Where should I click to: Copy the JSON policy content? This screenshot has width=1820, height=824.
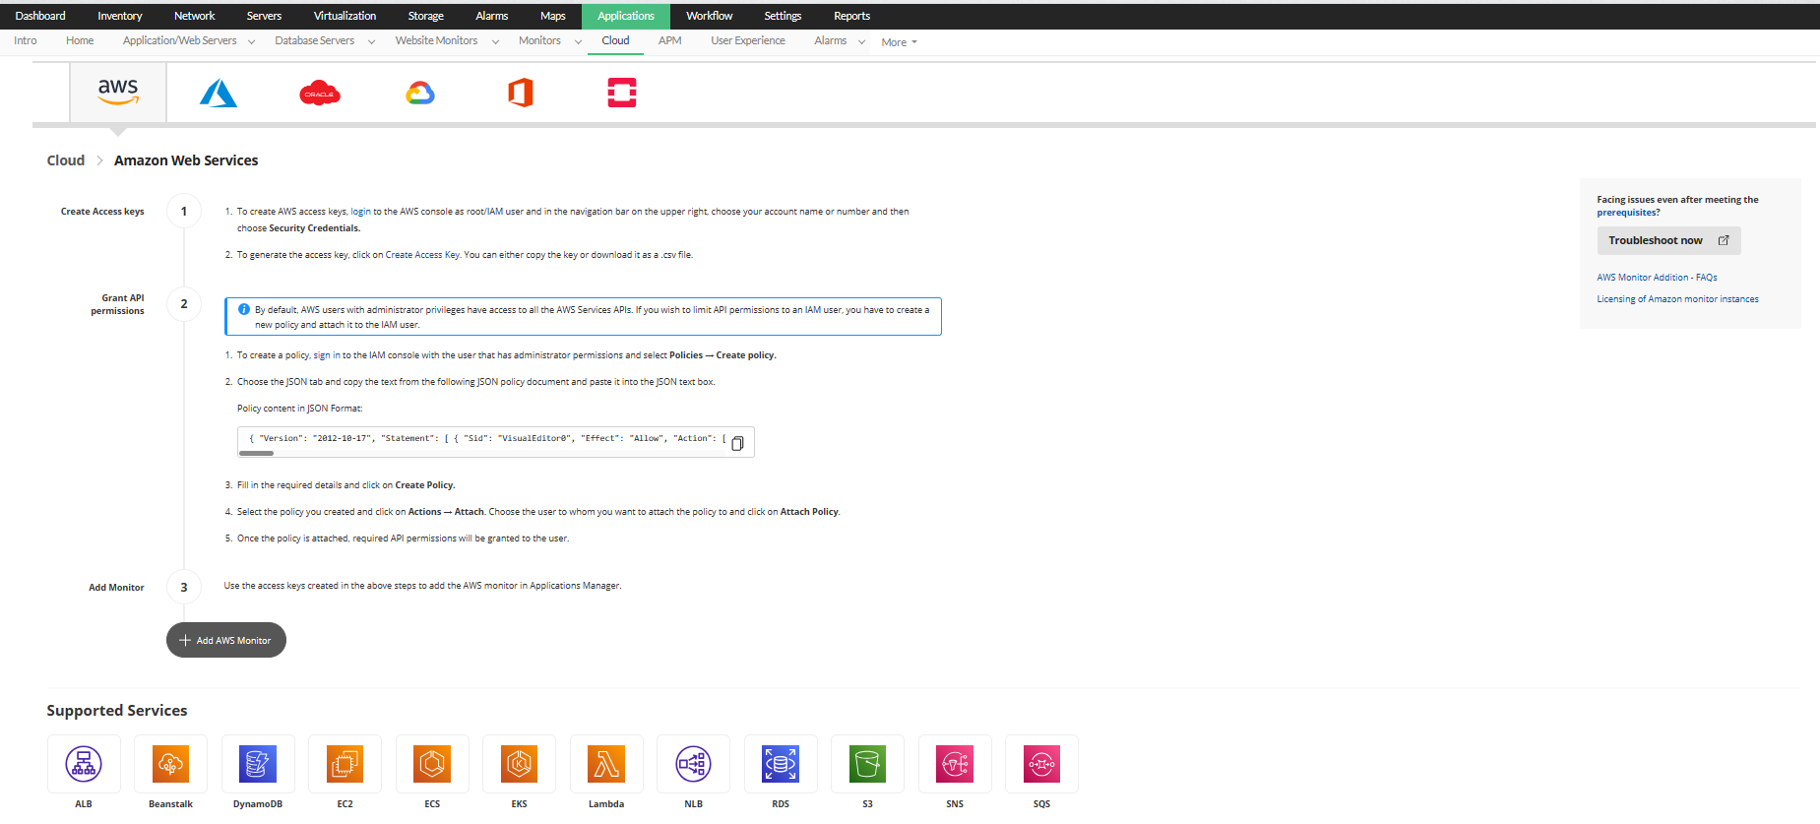coord(737,443)
